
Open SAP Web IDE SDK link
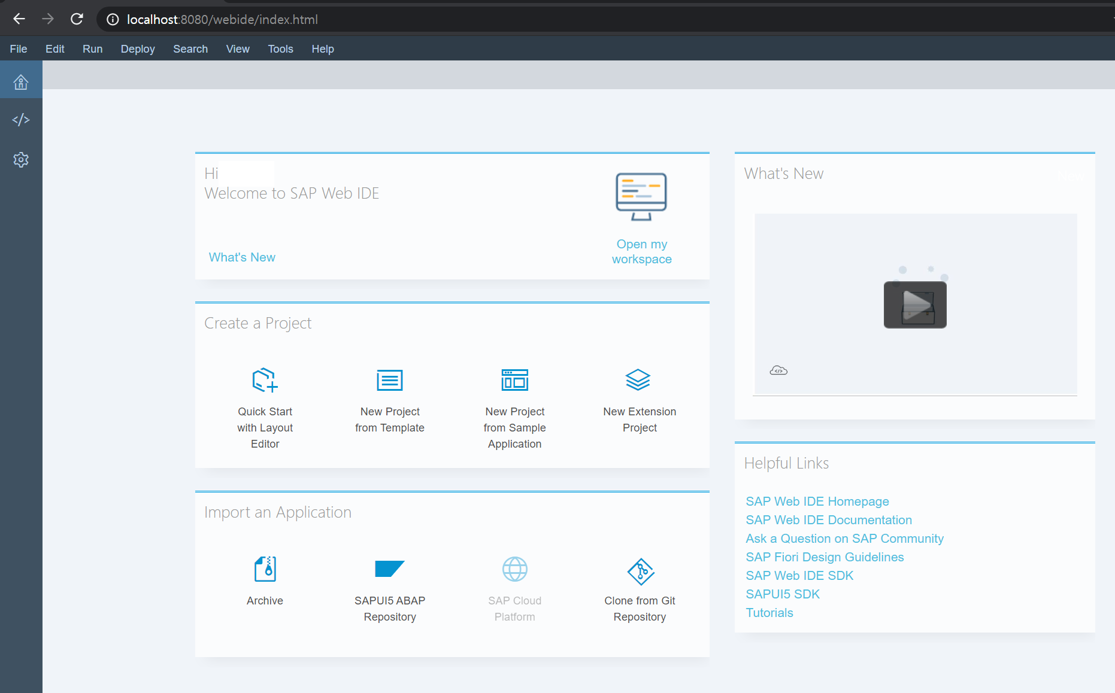799,576
